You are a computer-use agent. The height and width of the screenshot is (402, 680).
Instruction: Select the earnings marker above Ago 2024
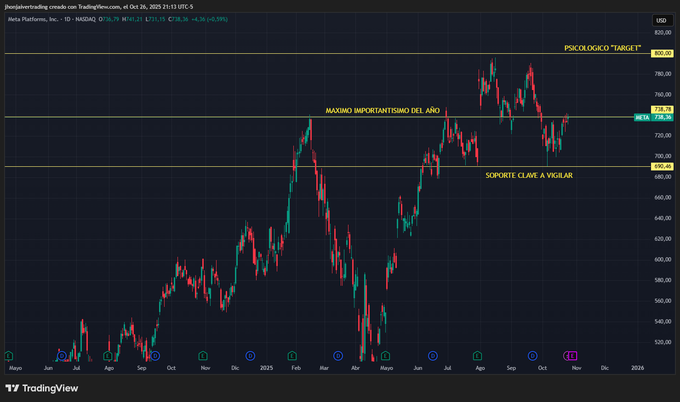(108, 356)
